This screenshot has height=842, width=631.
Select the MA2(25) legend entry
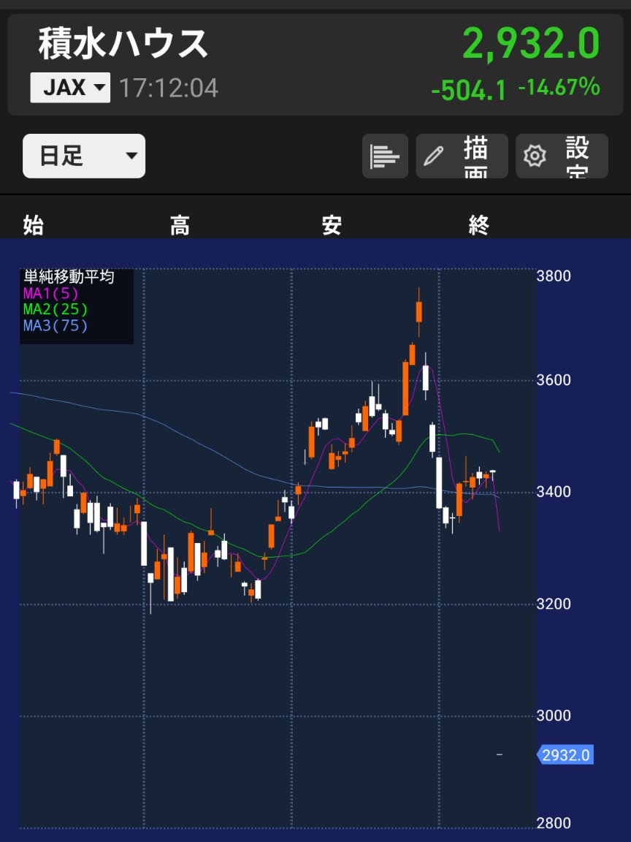click(56, 310)
